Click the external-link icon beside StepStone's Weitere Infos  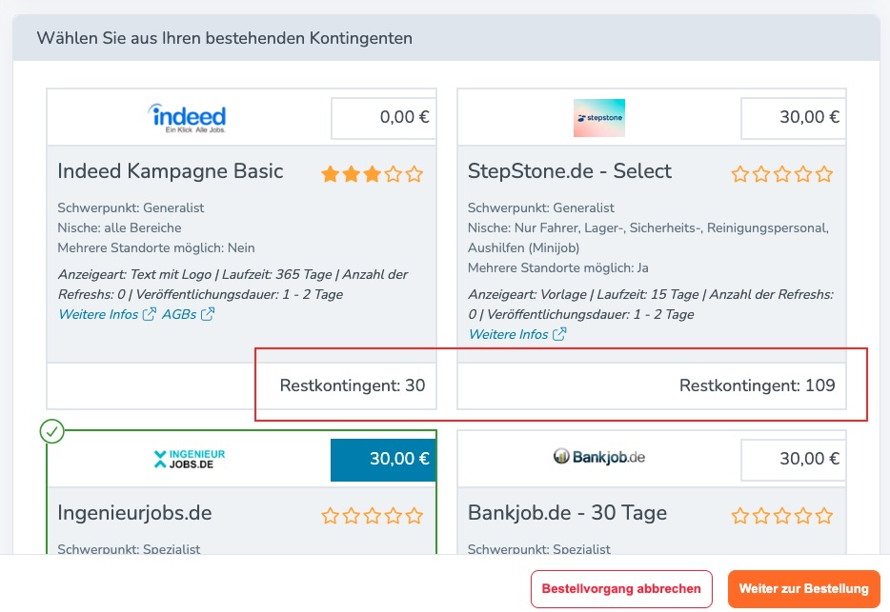click(560, 334)
